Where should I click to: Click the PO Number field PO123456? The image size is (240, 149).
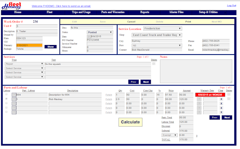pyautogui.click(x=100, y=40)
